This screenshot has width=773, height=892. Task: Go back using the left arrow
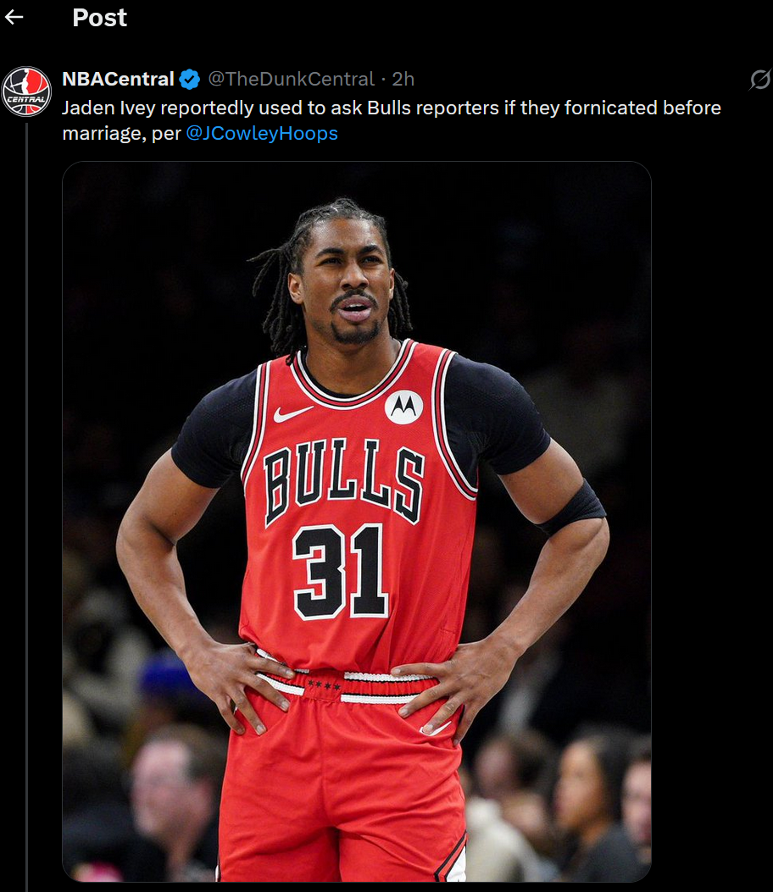[x=14, y=17]
